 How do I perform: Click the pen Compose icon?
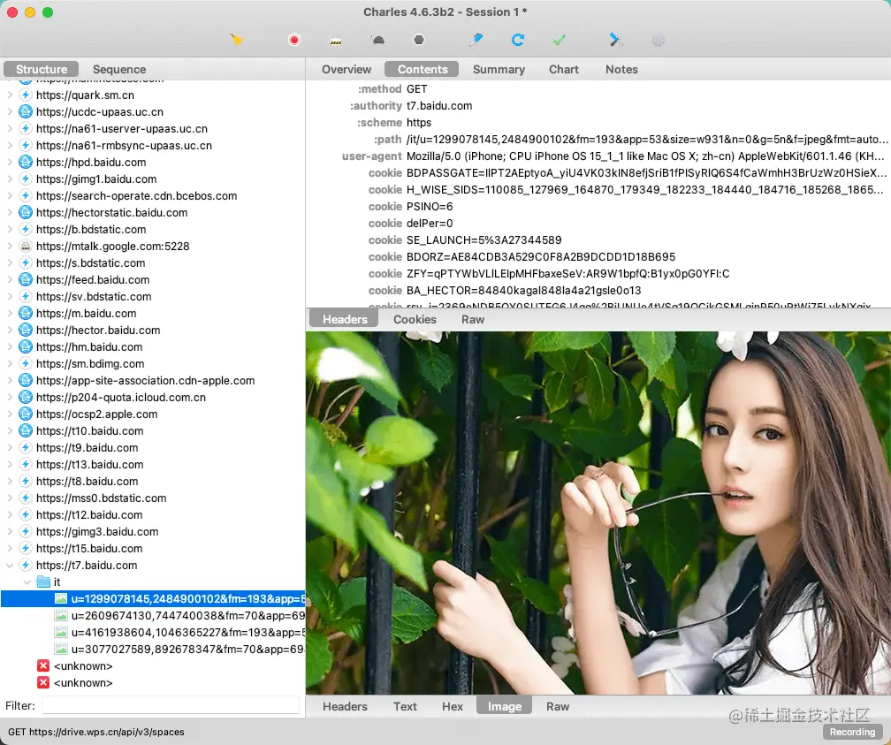tap(476, 40)
